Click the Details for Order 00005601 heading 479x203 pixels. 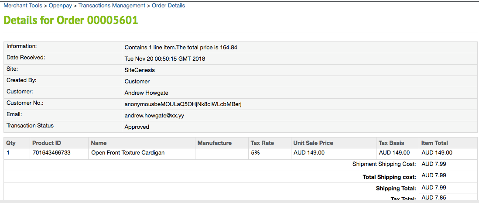click(71, 20)
